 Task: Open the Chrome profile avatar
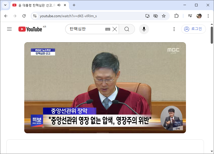coord(199,16)
